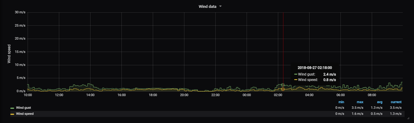Open color picker for green Wind gust swatch
Screen dimensions: 414x123
point(12,108)
